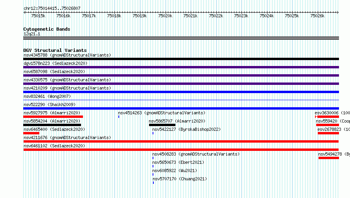Open nsv4508283 gnomAD variant label
This screenshot has height=198, width=350.
196,154
